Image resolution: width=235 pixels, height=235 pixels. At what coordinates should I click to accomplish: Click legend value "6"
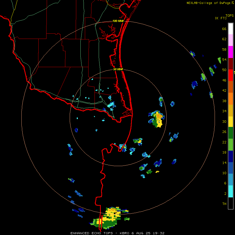click(225, 183)
